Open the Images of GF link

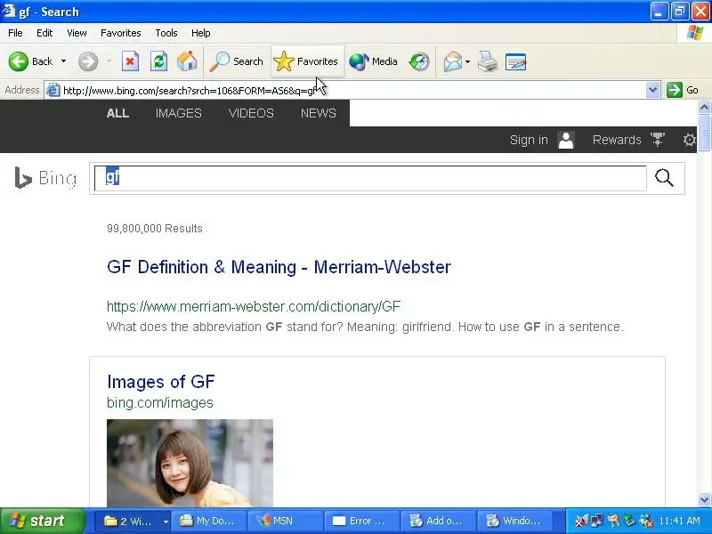(161, 382)
